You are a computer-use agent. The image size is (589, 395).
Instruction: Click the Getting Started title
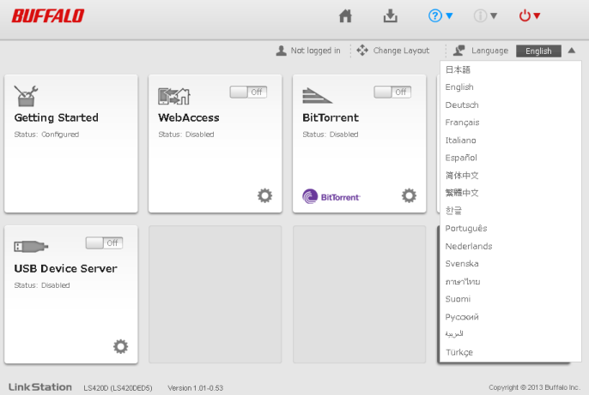[x=57, y=117]
